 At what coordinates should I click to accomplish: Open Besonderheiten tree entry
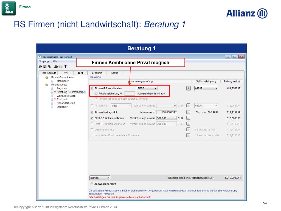(x=66, y=103)
